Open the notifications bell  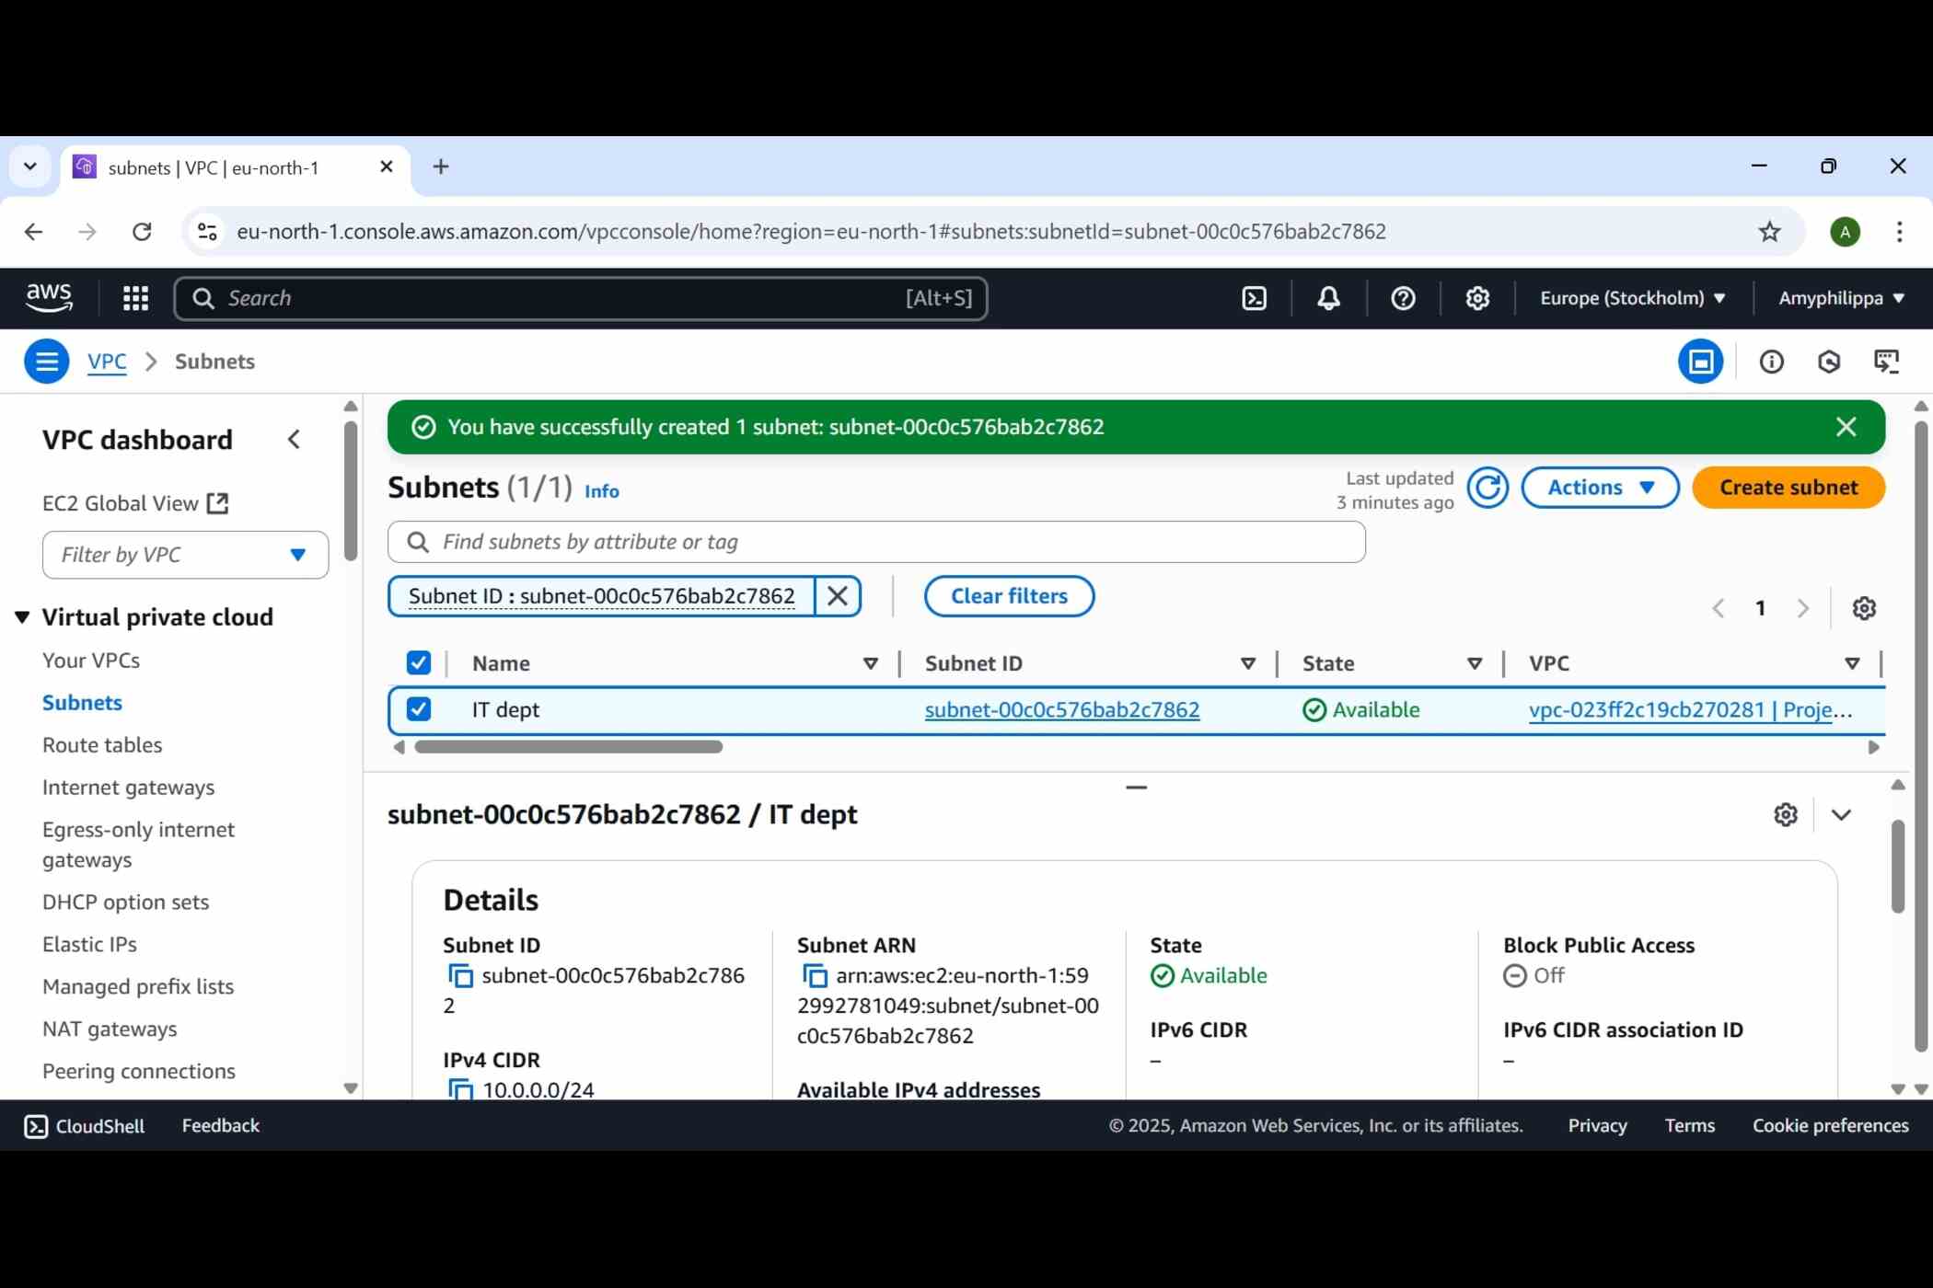click(1328, 298)
